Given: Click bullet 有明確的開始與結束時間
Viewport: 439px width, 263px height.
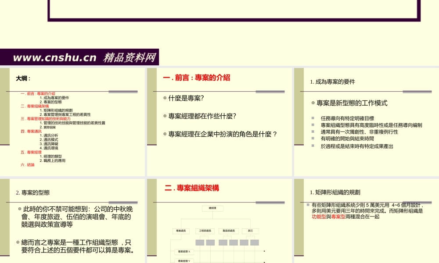Looking at the screenshot, I should tap(347, 139).
